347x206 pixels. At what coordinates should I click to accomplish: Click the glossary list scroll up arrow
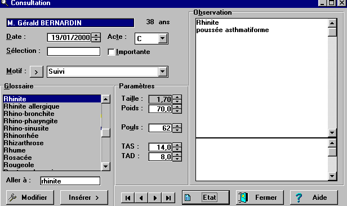click(x=105, y=99)
